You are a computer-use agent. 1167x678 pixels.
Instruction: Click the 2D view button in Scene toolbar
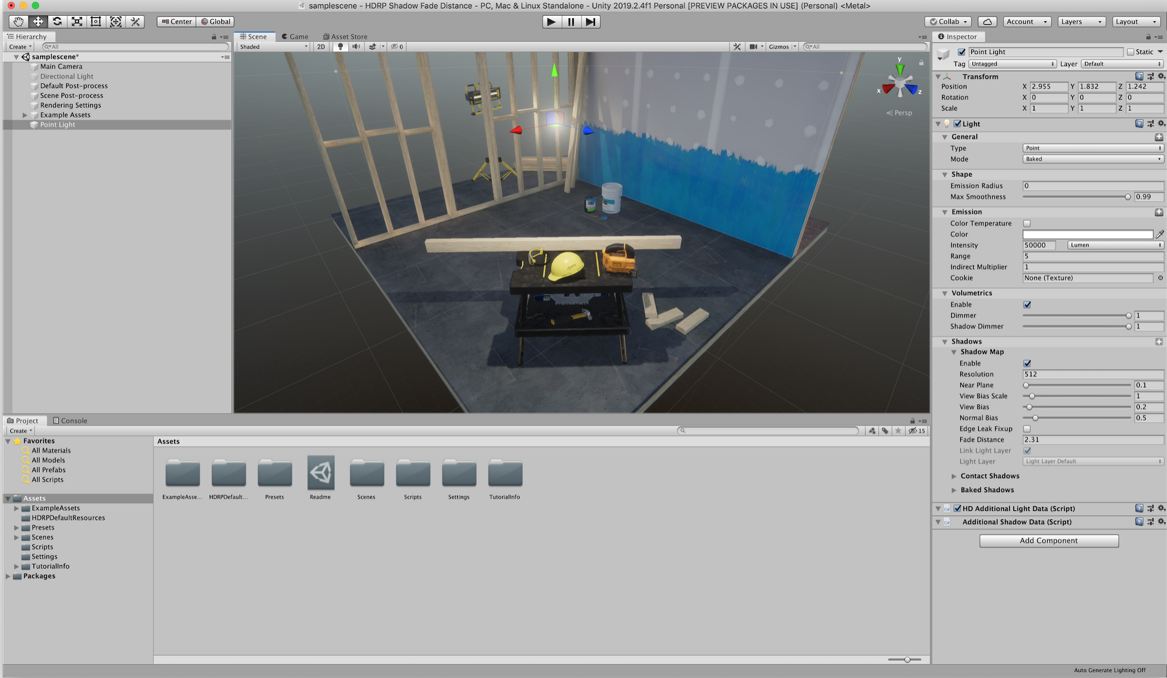(x=321, y=46)
